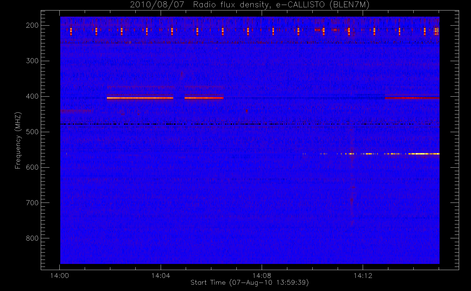The height and width of the screenshot is (291, 471).
Task: Click the 700 frequency tick label
Action: click(x=32, y=203)
